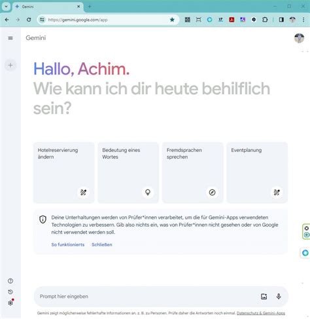Open Settings gear in Gemini sidebar

pos(10,303)
